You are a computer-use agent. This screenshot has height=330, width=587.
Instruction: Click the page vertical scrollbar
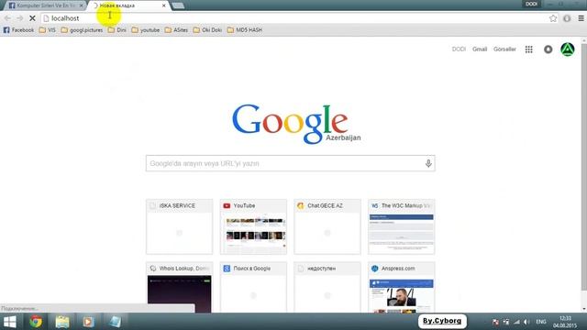click(583, 167)
